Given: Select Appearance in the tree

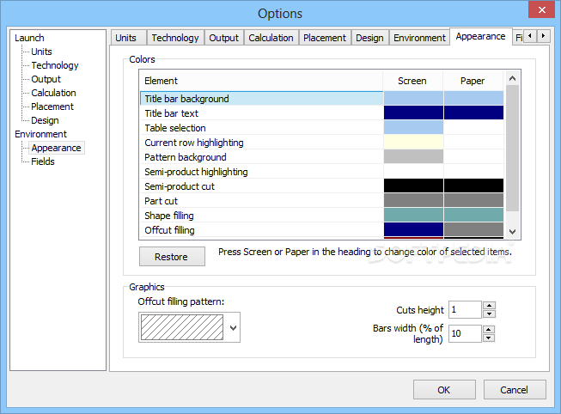Looking at the screenshot, I should click(x=56, y=148).
